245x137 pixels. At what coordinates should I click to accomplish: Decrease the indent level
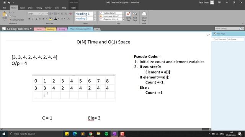pyautogui.click(x=62, y=14)
